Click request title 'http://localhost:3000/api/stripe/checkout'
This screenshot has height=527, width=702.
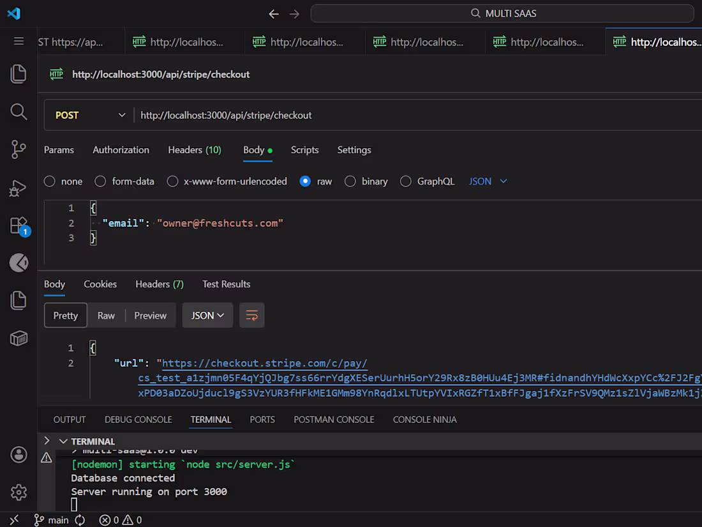161,74
